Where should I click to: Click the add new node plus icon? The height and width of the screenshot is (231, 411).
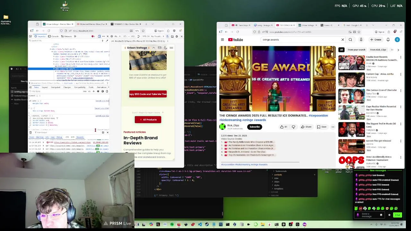tap(103, 41)
